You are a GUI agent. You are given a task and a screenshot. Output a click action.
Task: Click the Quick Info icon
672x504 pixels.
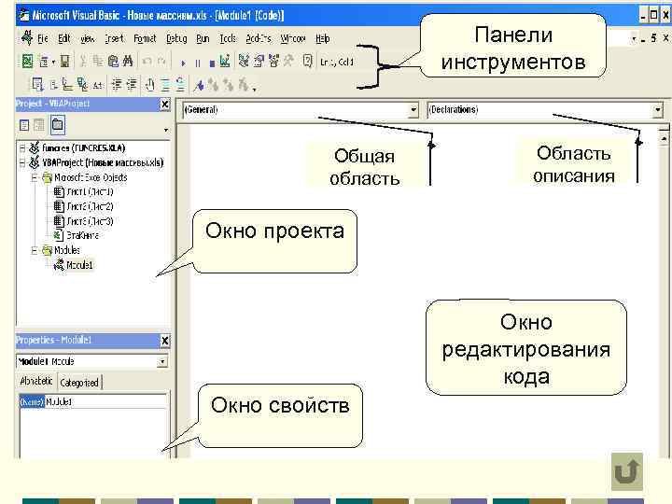[x=67, y=85]
